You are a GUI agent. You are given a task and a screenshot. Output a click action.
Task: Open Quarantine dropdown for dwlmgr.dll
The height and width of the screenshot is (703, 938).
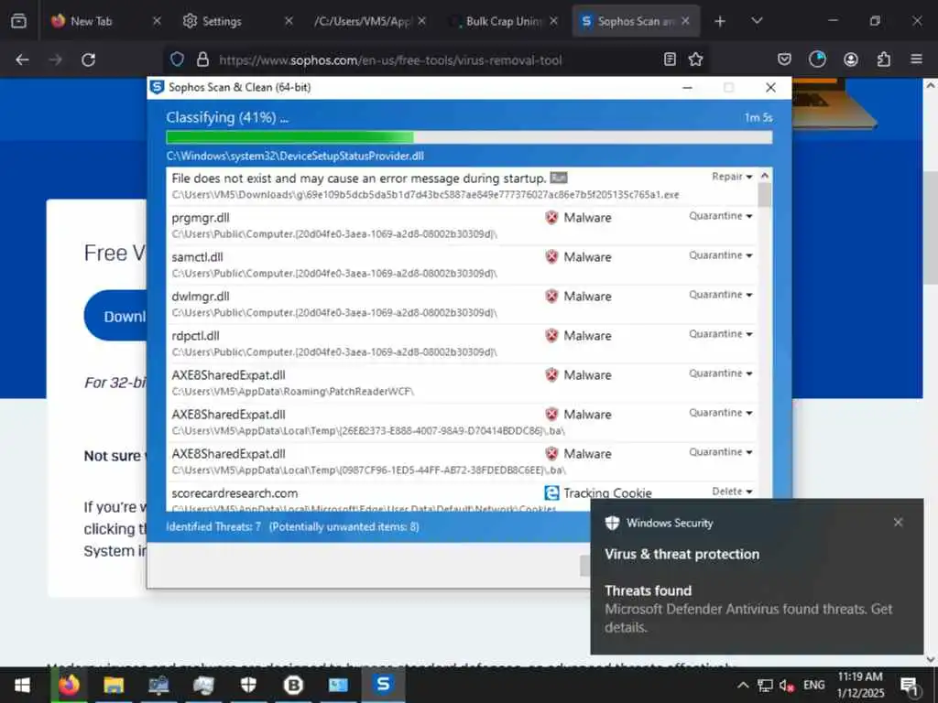click(720, 295)
